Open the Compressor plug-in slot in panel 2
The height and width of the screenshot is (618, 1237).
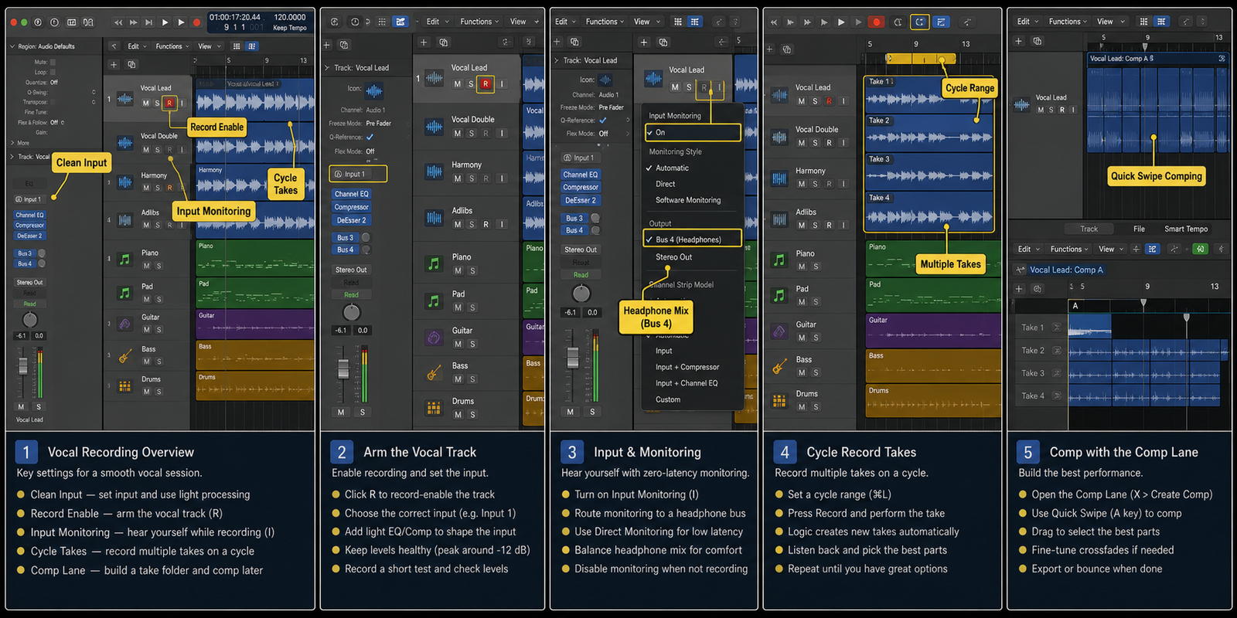[x=352, y=207]
